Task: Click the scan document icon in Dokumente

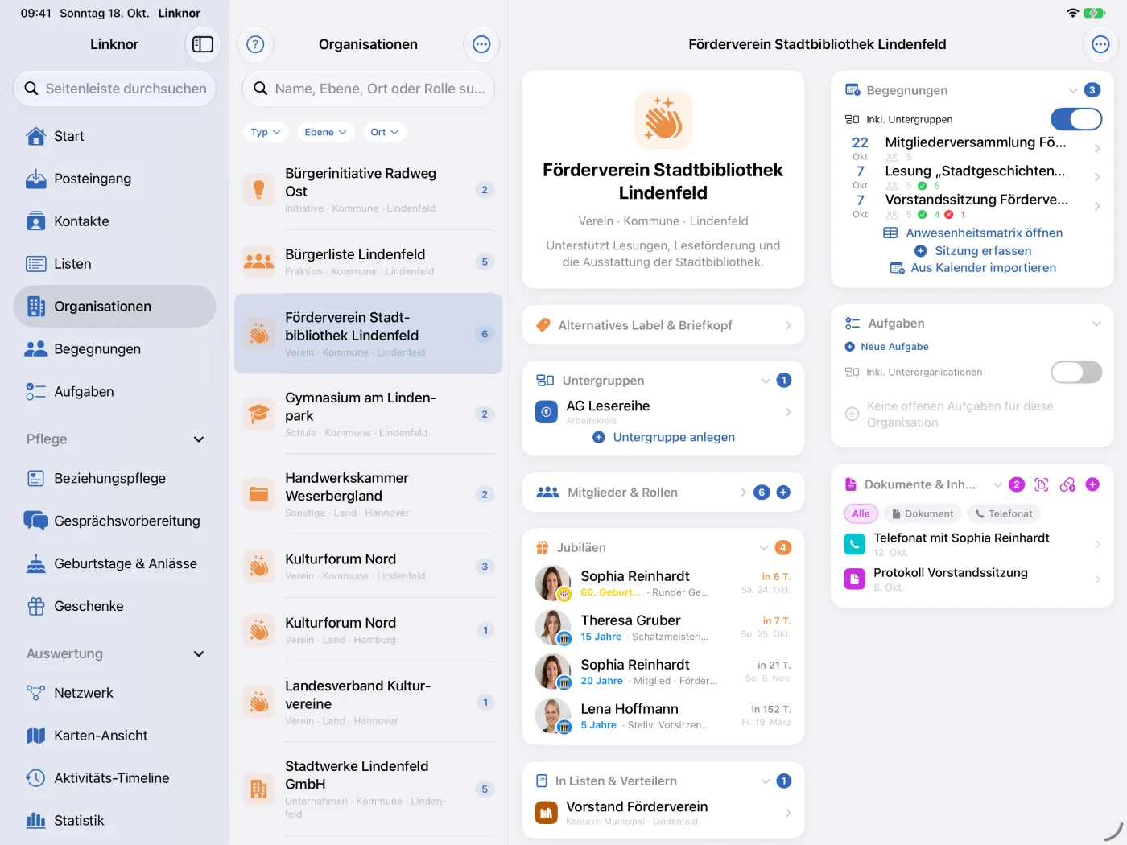Action: pos(1042,484)
